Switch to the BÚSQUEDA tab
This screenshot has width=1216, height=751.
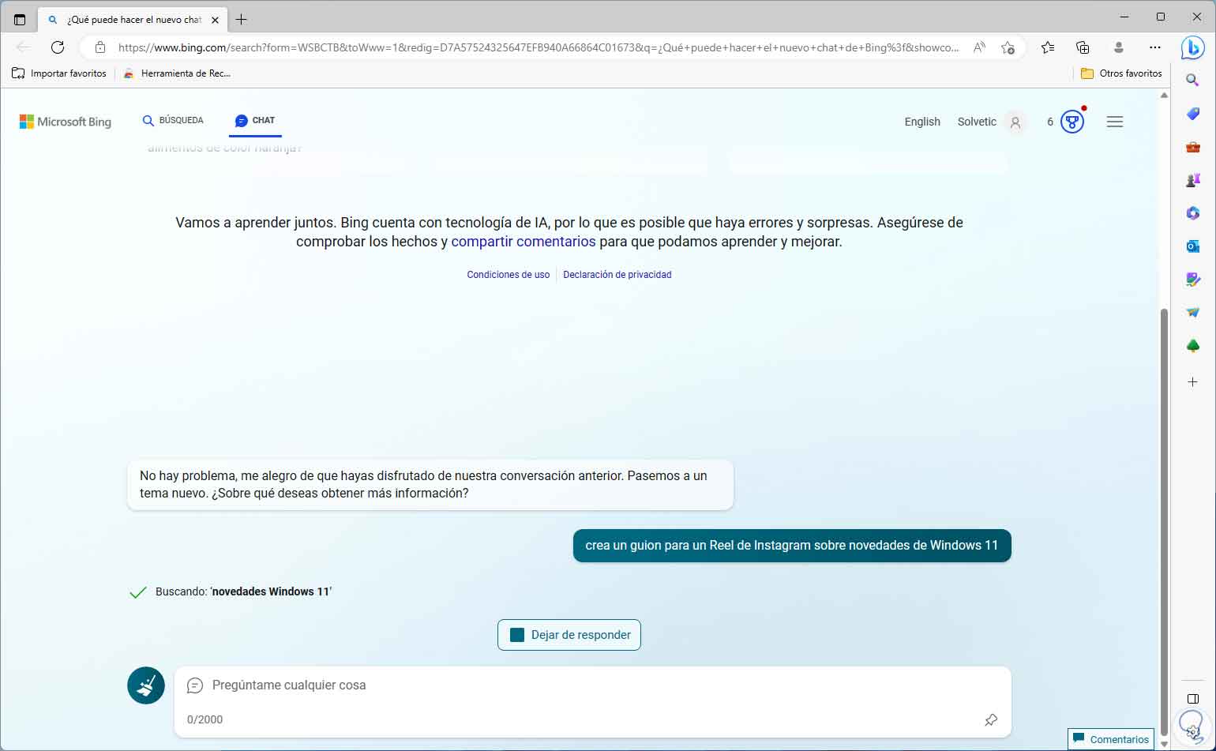click(172, 121)
